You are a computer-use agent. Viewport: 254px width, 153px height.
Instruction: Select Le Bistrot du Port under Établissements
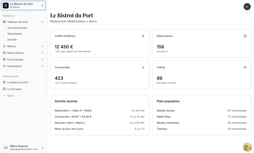pyautogui.click(x=23, y=82)
